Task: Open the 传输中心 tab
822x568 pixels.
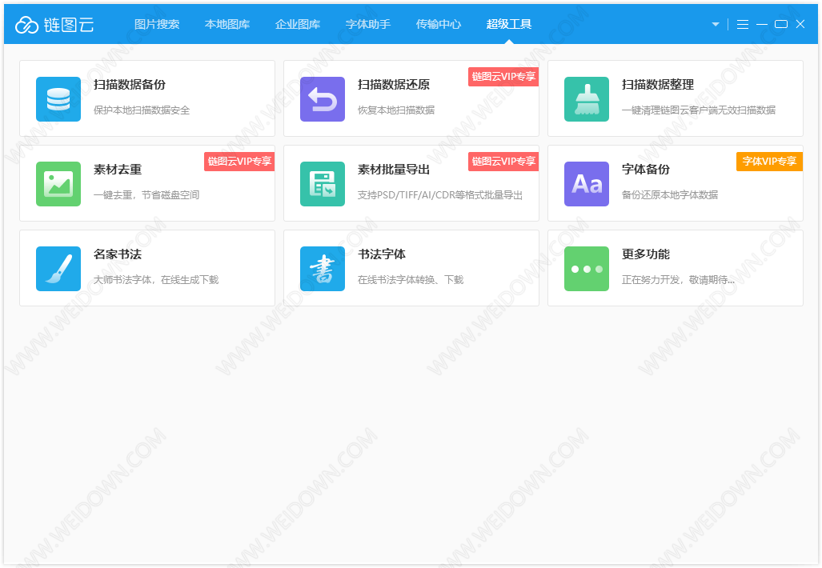Action: (439, 24)
